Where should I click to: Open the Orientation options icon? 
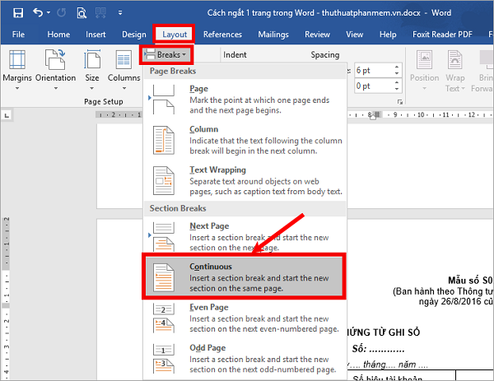tap(56, 62)
